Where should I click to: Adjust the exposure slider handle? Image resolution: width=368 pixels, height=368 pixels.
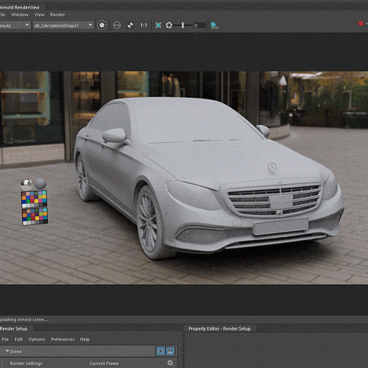pos(183,25)
